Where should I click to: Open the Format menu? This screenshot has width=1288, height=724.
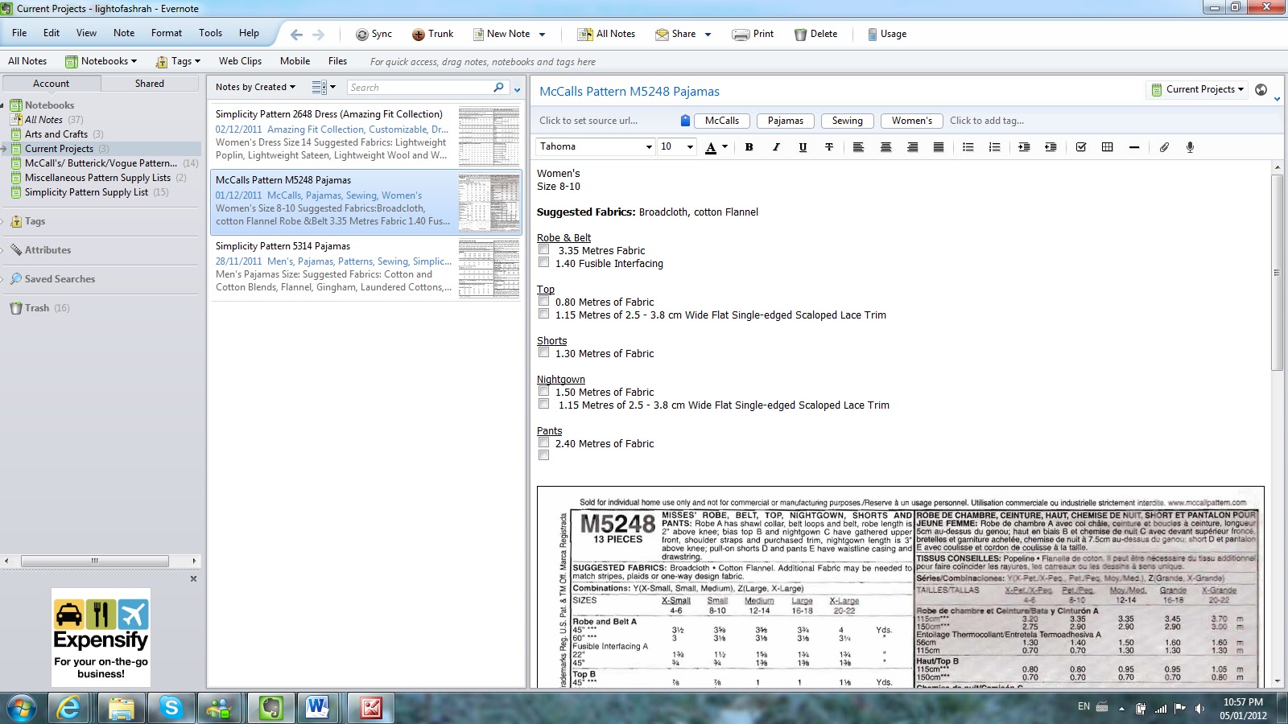[x=167, y=33]
